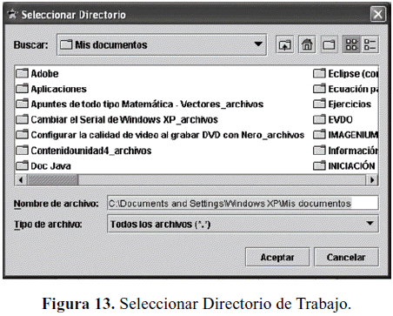The image size is (393, 316).
Task: Click the horizontal scrollbar thumb
Action: [52, 180]
